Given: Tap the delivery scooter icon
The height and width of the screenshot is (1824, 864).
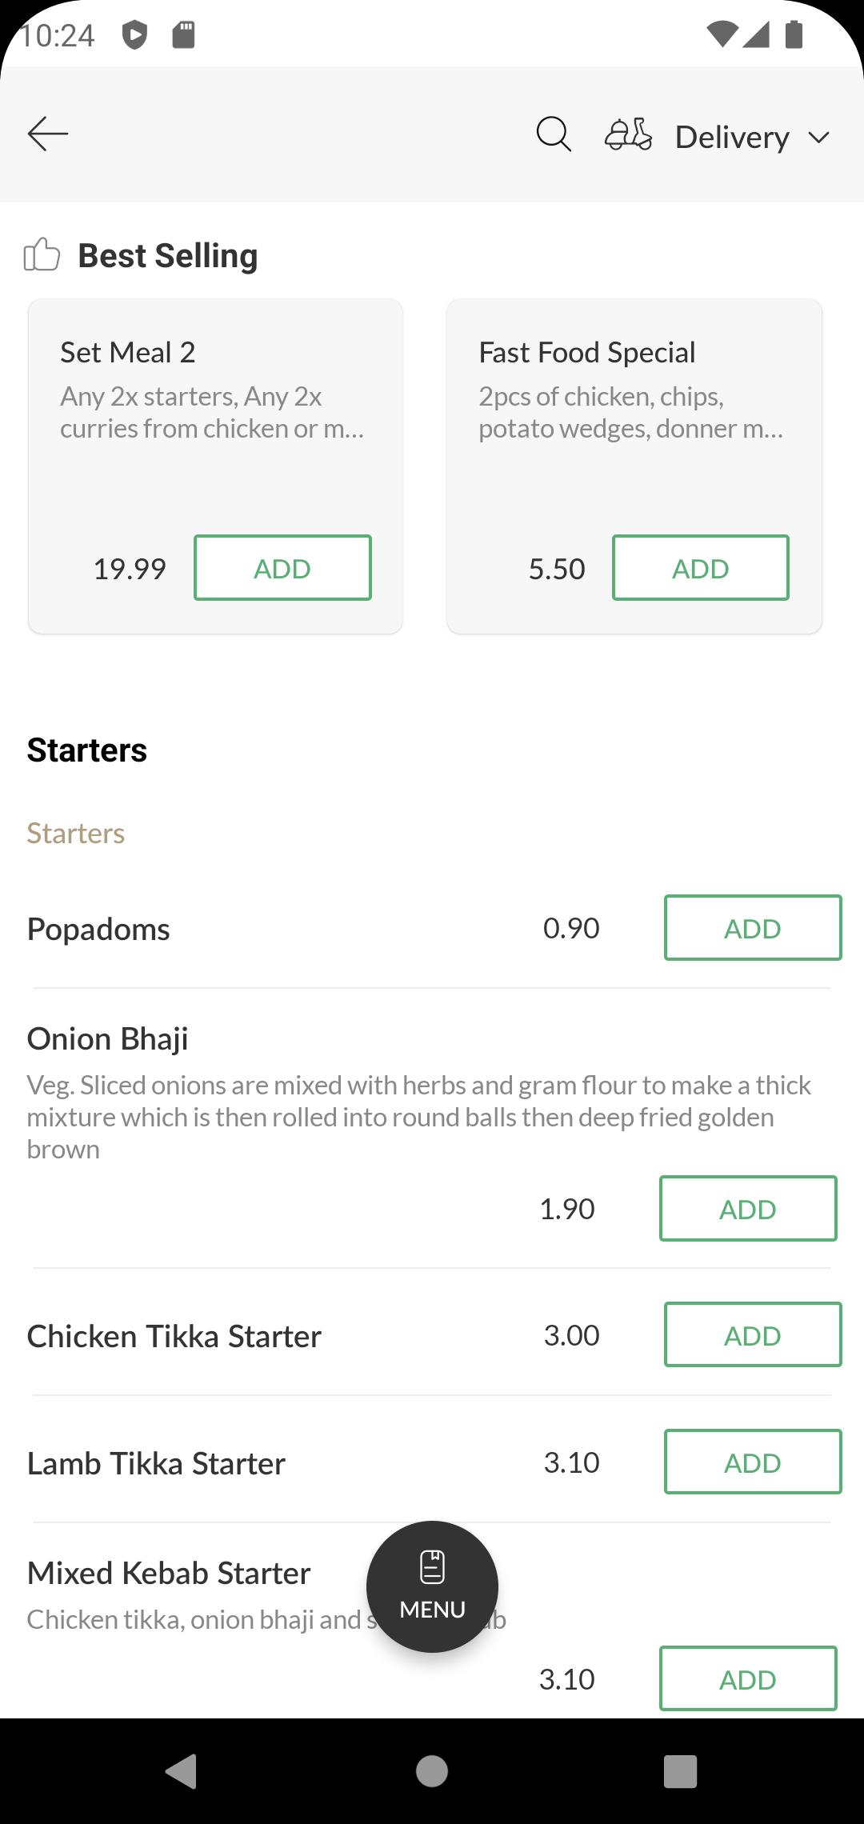Looking at the screenshot, I should (628, 135).
